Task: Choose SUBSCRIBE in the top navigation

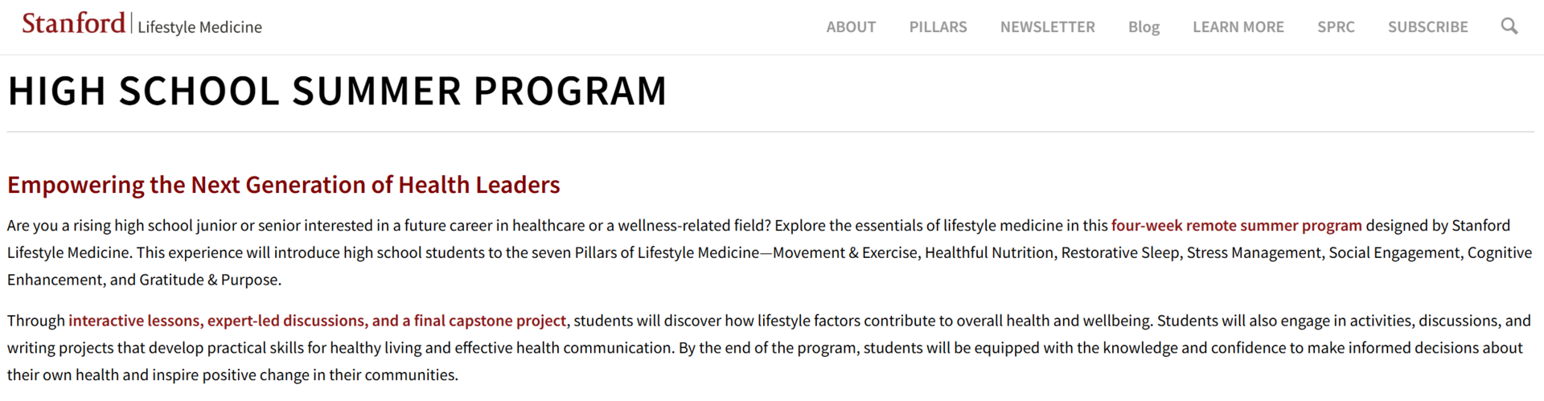Action: (x=1427, y=27)
